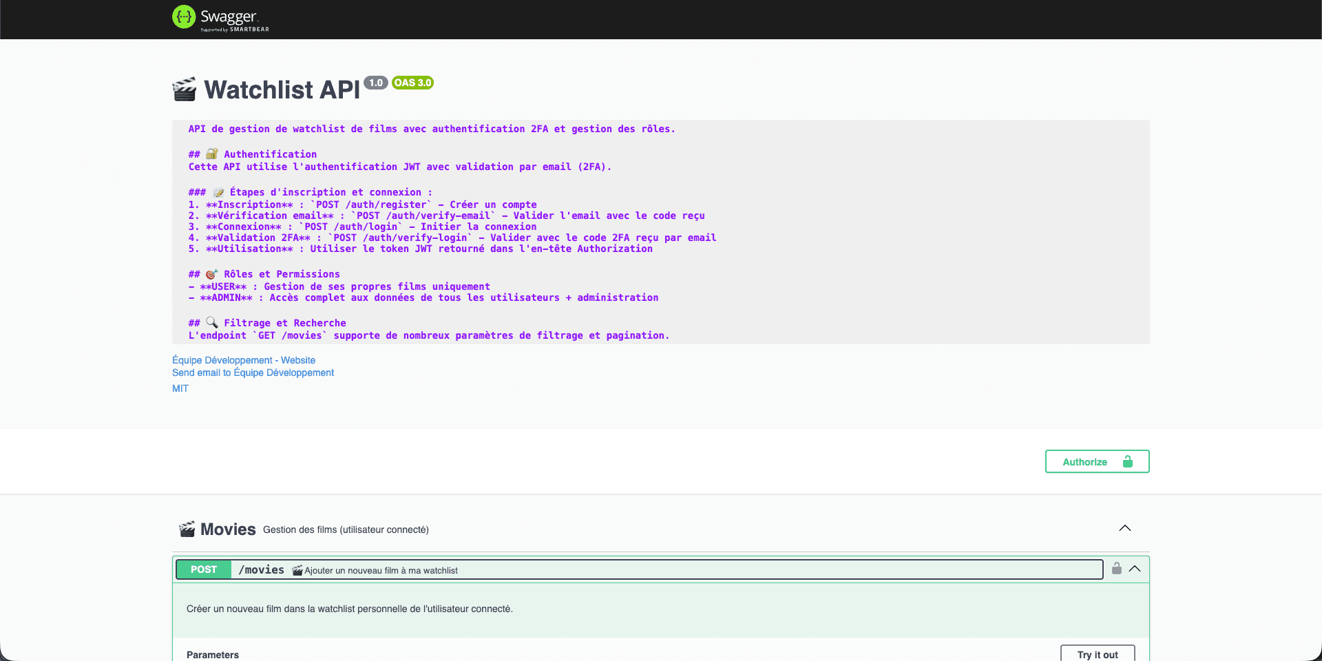Viewport: 1322px width, 661px height.
Task: Click the Try it out button
Action: pos(1098,653)
